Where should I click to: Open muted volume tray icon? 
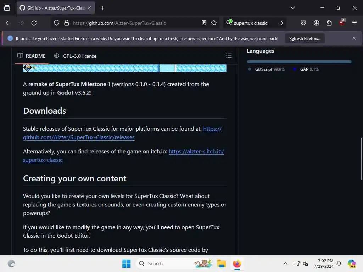[x=306, y=263]
